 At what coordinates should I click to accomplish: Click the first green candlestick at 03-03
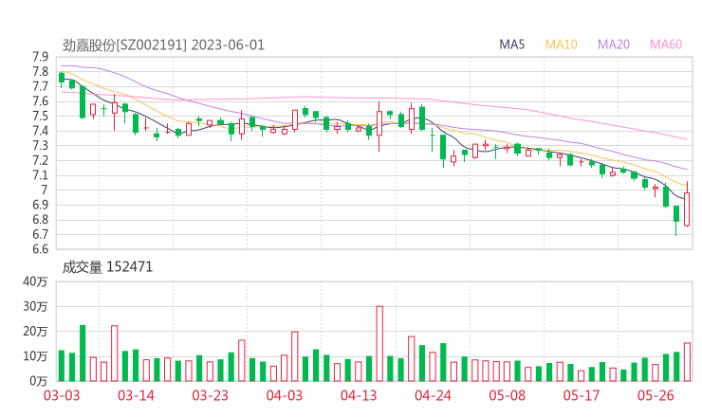pos(62,78)
